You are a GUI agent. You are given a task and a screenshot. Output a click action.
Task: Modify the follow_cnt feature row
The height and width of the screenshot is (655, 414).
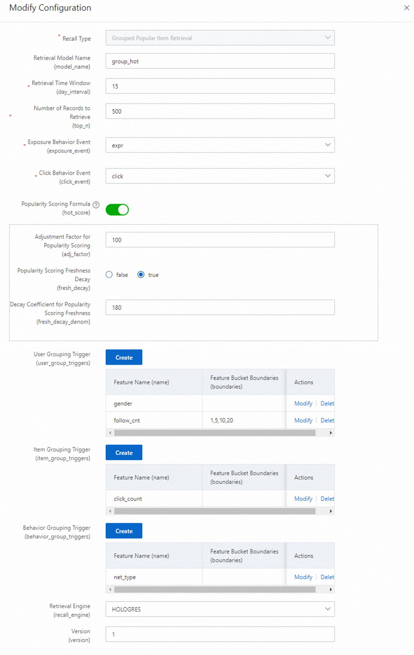point(303,420)
